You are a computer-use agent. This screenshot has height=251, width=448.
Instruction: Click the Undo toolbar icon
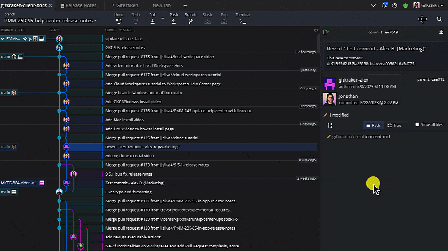pyautogui.click(x=119, y=21)
